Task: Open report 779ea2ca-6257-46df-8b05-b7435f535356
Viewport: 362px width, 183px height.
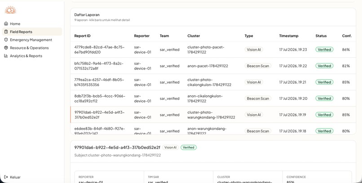Action: point(213,82)
